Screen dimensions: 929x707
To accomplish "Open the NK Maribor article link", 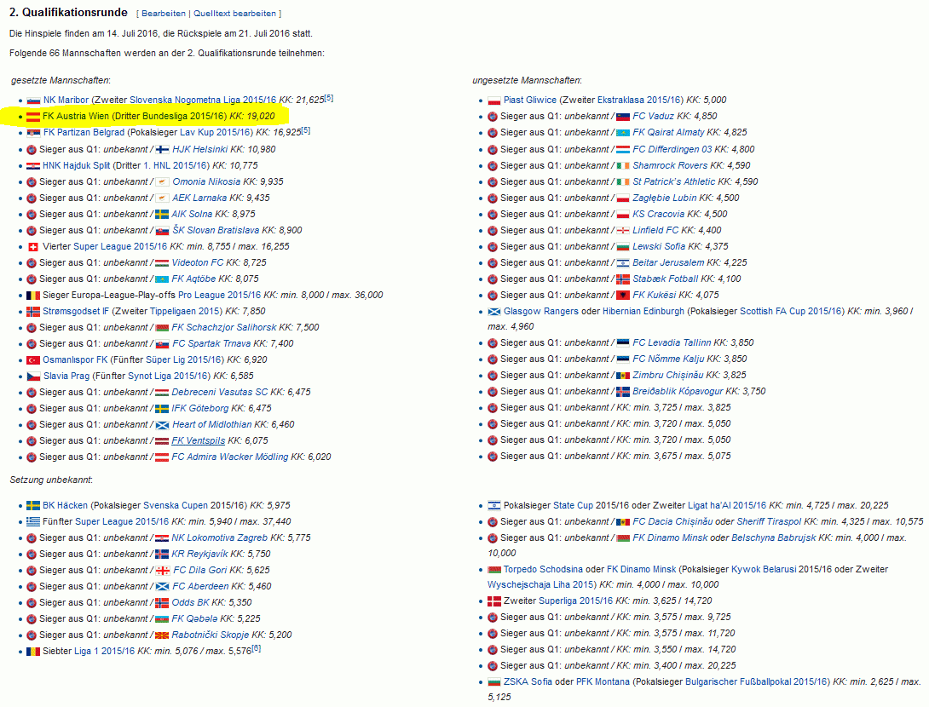I will pyautogui.click(x=66, y=100).
